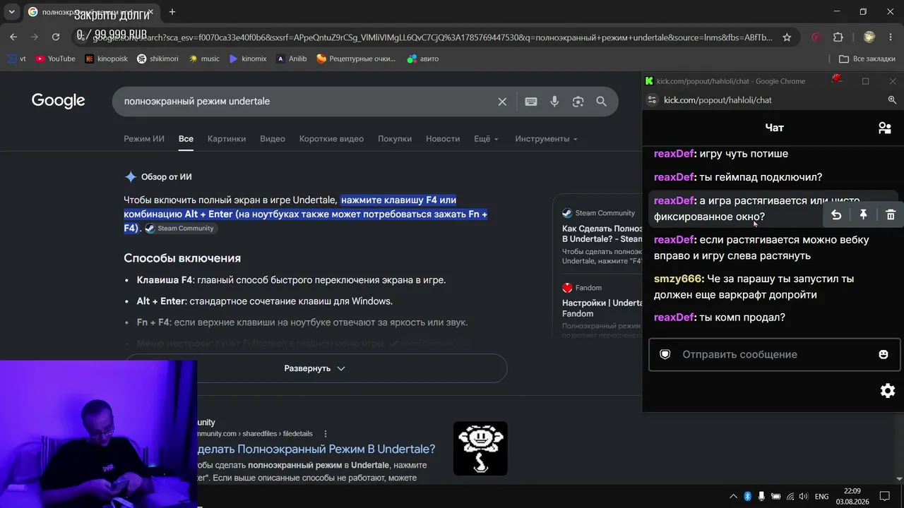Switch to the Режим ИИ tab

coord(144,139)
